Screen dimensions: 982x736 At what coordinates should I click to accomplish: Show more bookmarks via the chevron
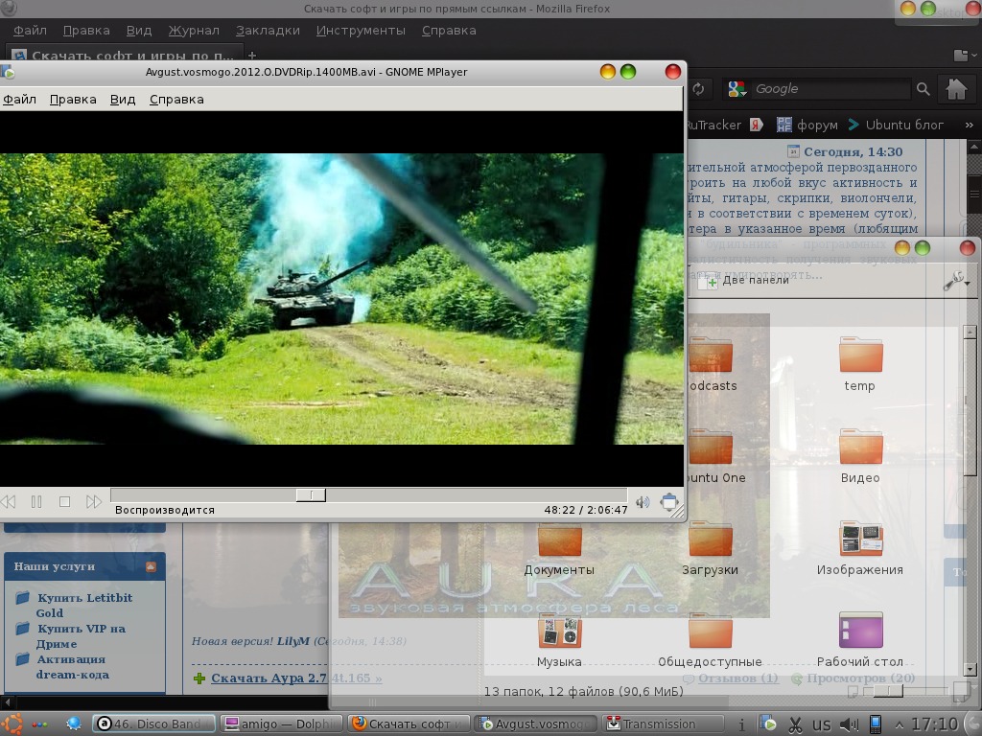click(x=969, y=125)
